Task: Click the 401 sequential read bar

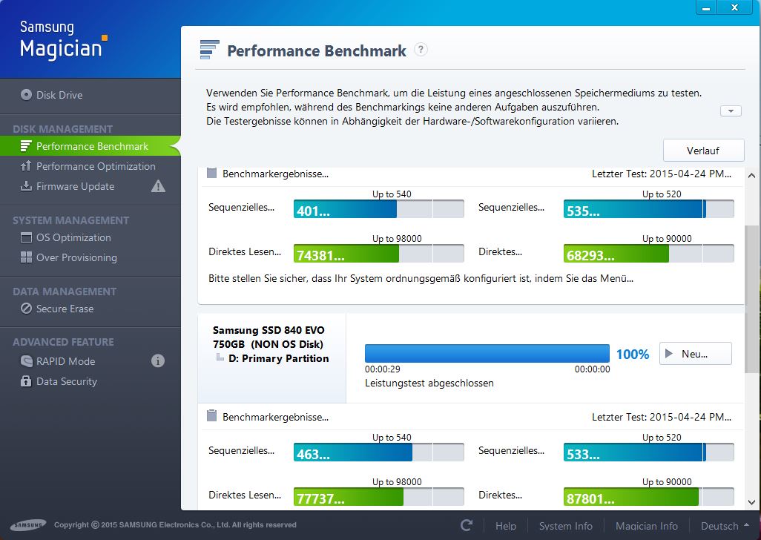Action: [x=378, y=209]
